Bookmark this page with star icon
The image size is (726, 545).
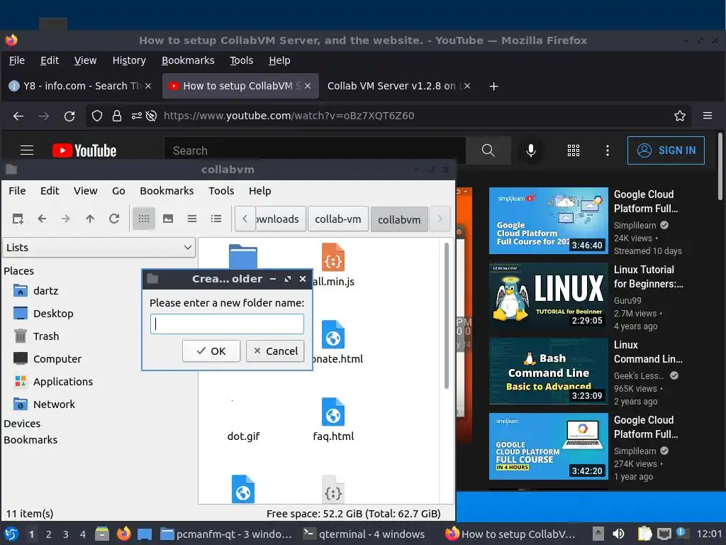click(x=680, y=116)
